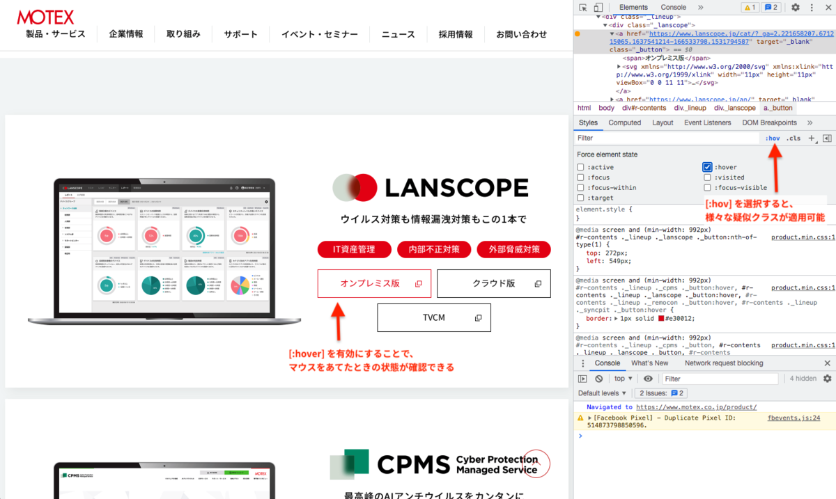The width and height of the screenshot is (836, 499).
Task: Open the Layout tab
Action: (x=663, y=123)
